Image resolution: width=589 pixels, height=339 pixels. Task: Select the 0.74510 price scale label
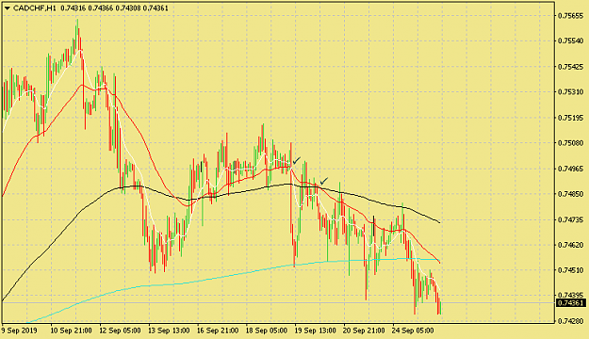pyautogui.click(x=570, y=270)
